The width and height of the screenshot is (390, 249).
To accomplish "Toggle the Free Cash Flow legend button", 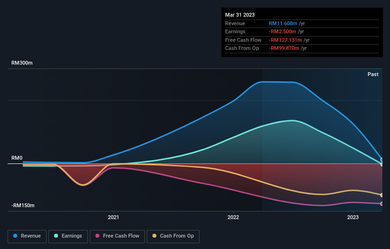I will (117, 236).
